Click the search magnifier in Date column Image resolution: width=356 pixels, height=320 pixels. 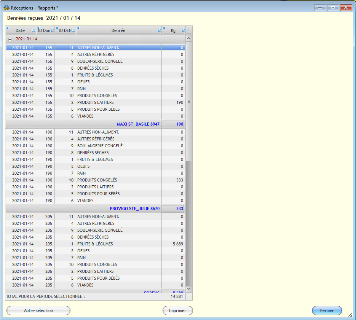[33, 31]
